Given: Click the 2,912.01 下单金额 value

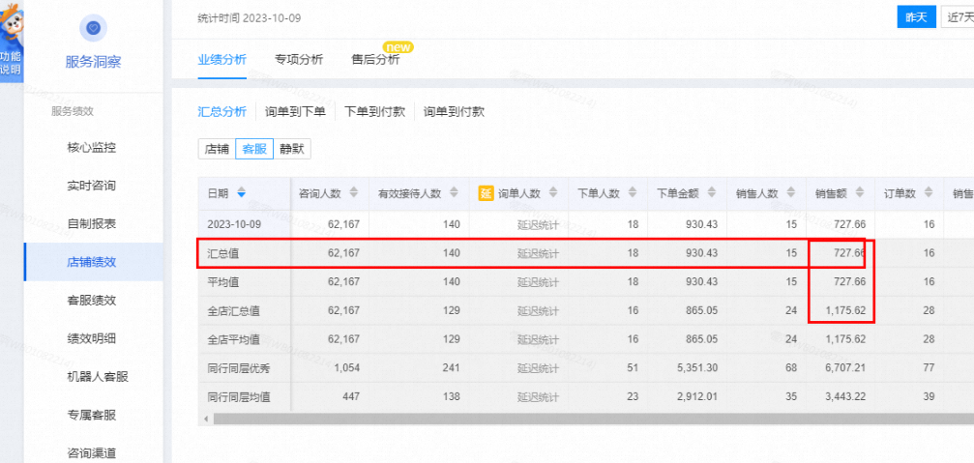Looking at the screenshot, I should click(x=698, y=396).
